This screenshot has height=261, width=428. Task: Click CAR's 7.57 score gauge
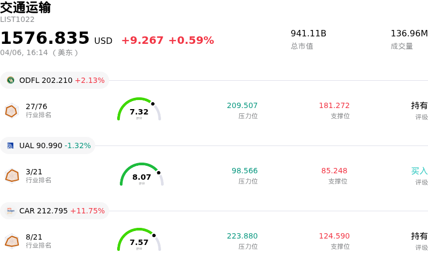(139, 240)
